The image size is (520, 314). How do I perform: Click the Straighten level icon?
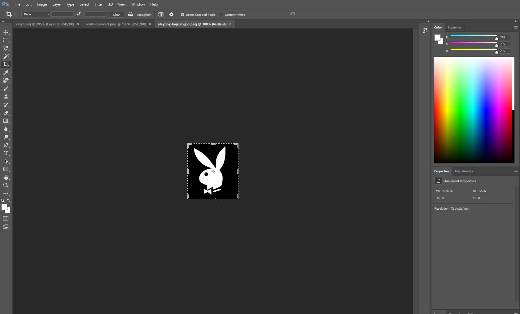130,15
